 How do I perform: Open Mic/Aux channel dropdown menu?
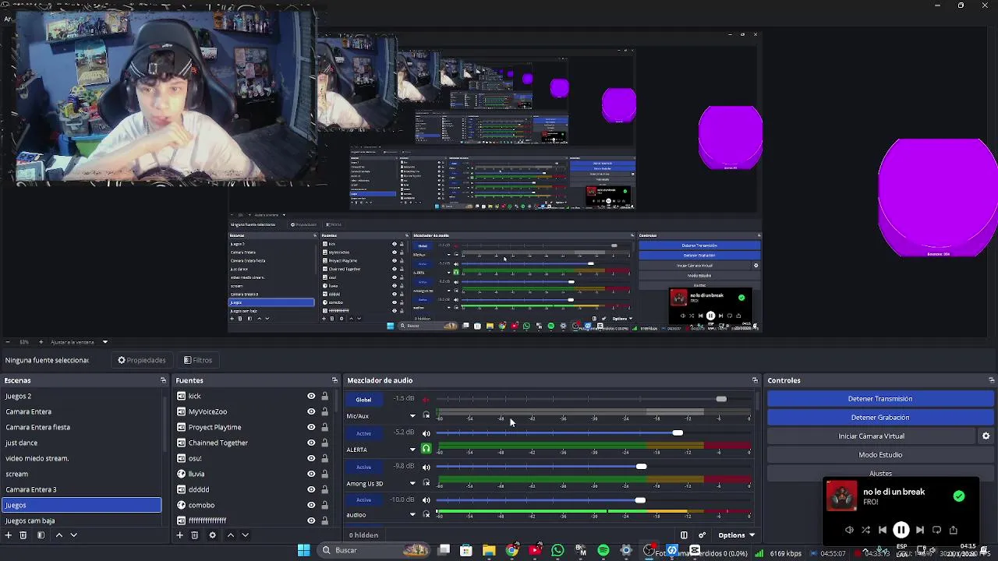412,416
